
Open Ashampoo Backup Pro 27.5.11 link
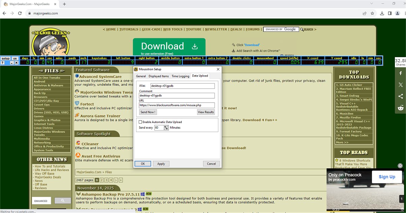click(x=111, y=194)
